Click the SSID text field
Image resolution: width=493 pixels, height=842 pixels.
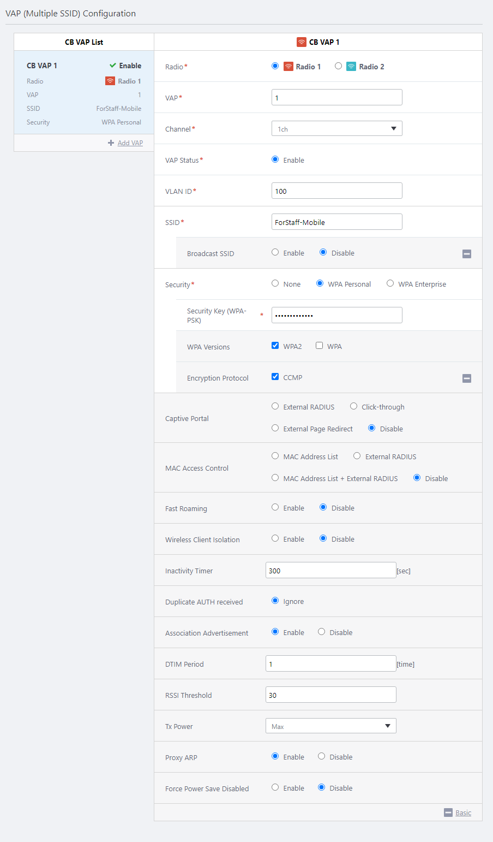coord(336,222)
